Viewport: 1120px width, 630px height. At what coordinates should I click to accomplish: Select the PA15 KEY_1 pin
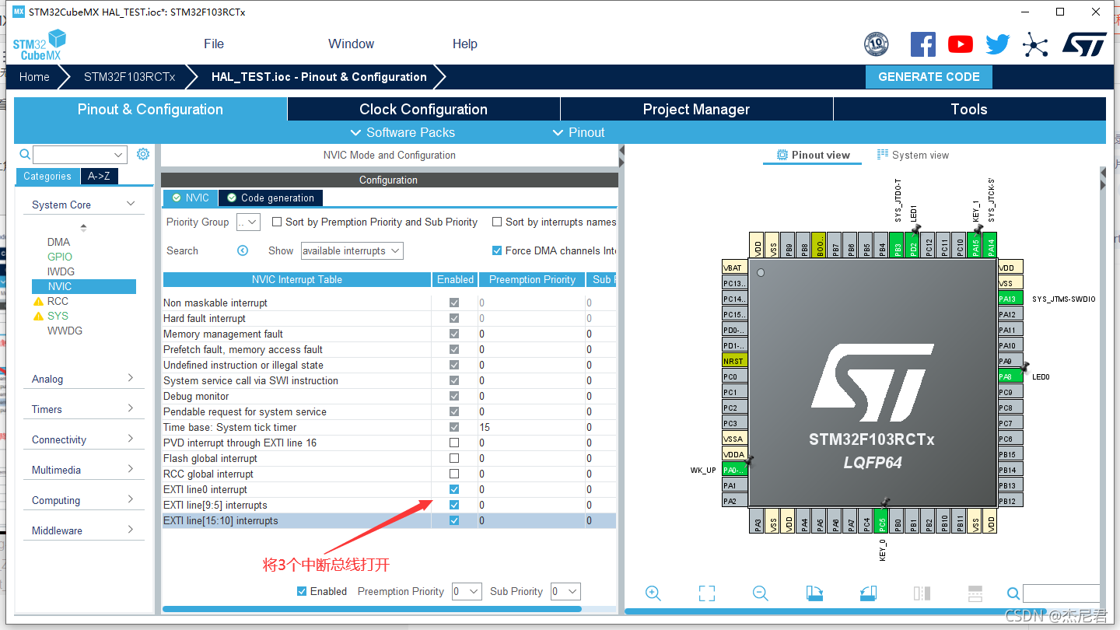tap(975, 245)
